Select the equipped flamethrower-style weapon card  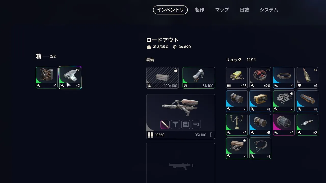[181, 117]
